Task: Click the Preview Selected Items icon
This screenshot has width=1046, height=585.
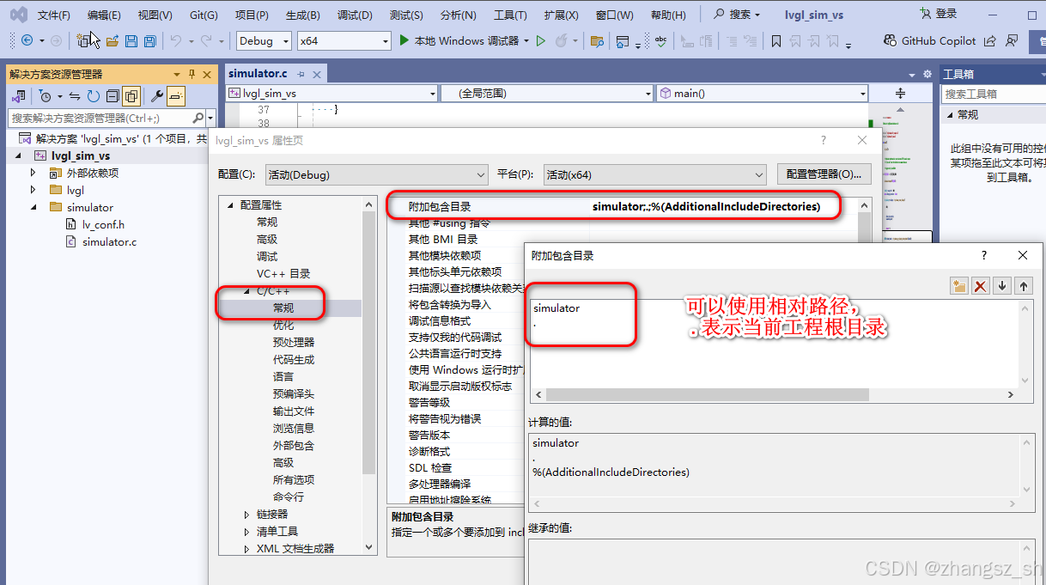Action: coord(175,96)
